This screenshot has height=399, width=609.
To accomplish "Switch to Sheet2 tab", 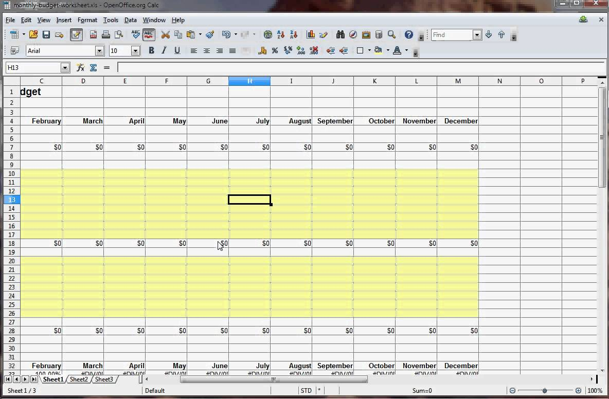I will point(78,379).
